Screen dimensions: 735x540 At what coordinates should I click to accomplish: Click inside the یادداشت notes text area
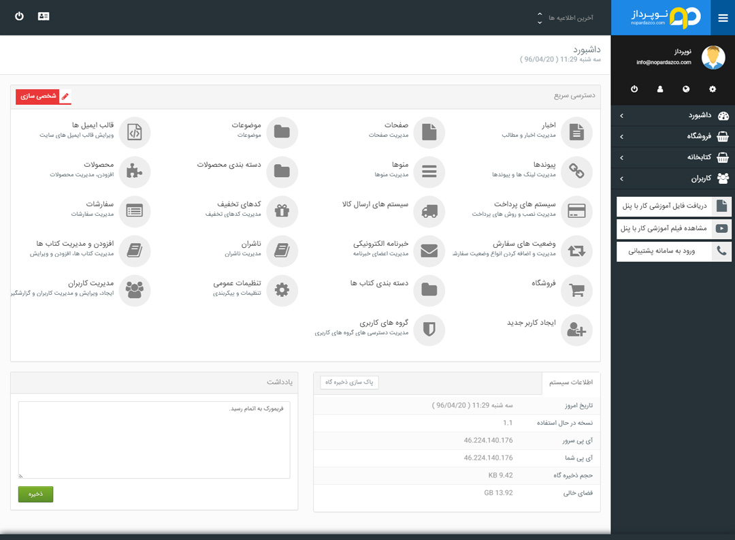(154, 439)
